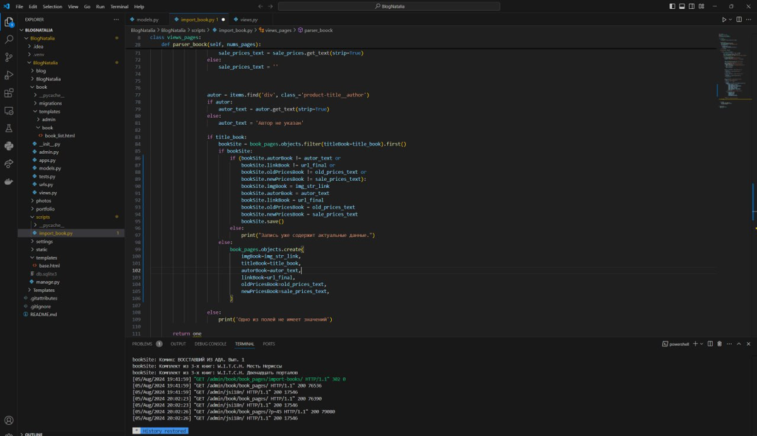Expand the migrations folder

(50, 103)
